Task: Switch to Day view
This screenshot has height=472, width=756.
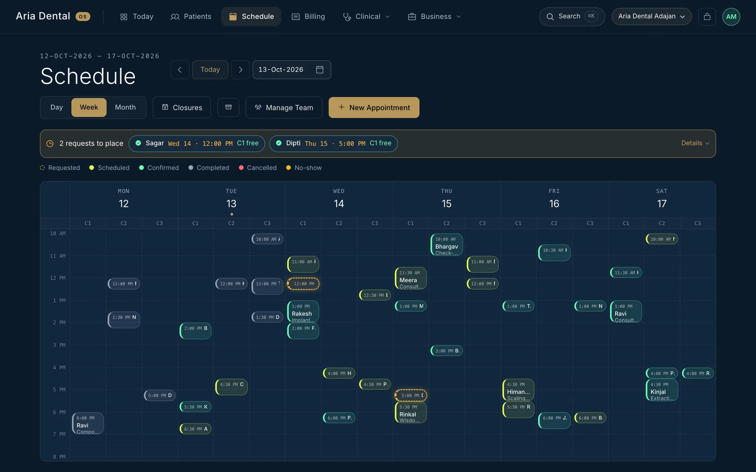Action: (x=56, y=107)
